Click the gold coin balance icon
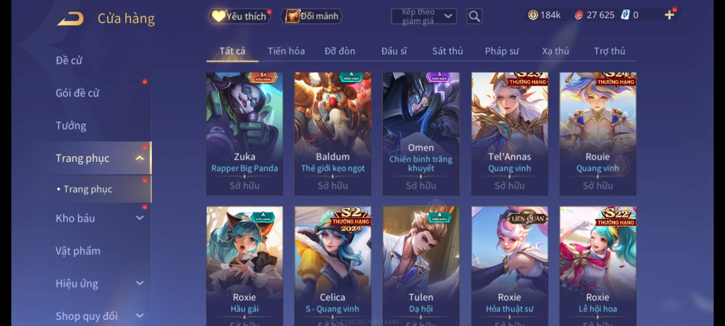The width and height of the screenshot is (725, 326). 533,15
